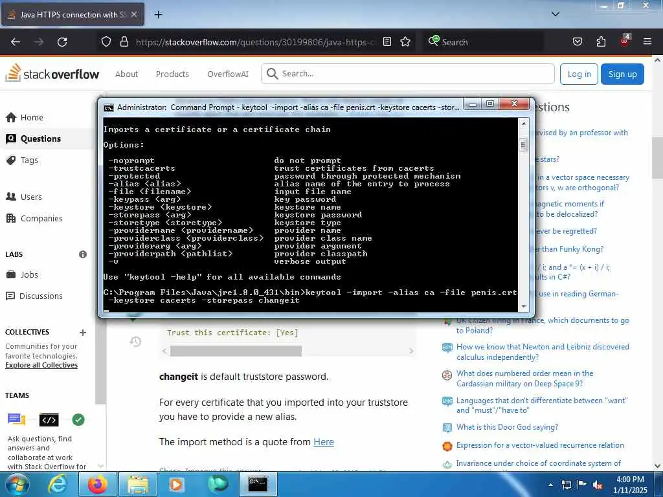Open the vector-valued recurrence relation question
Image resolution: width=663 pixels, height=497 pixels.
tap(540, 445)
